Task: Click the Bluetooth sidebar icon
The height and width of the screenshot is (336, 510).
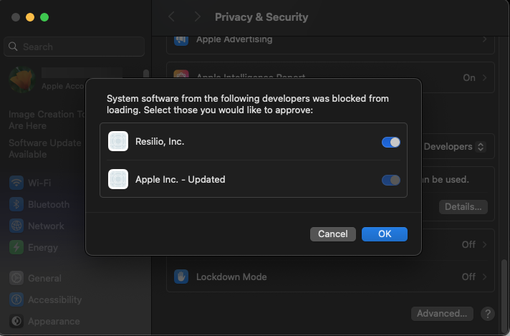Action: click(x=16, y=204)
